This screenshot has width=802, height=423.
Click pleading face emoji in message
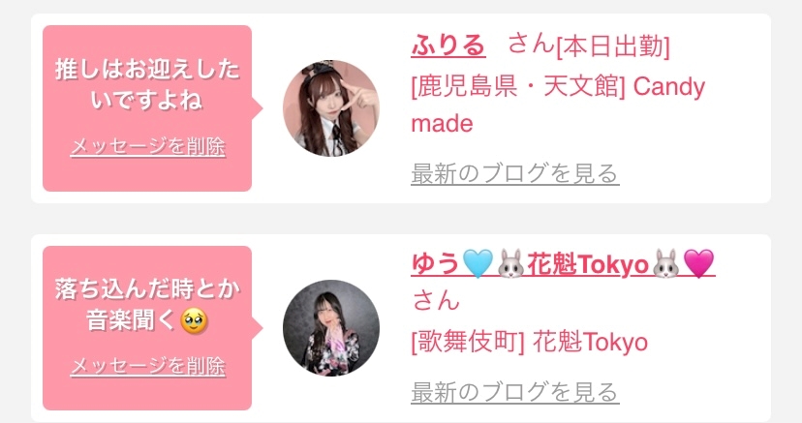pyautogui.click(x=194, y=321)
